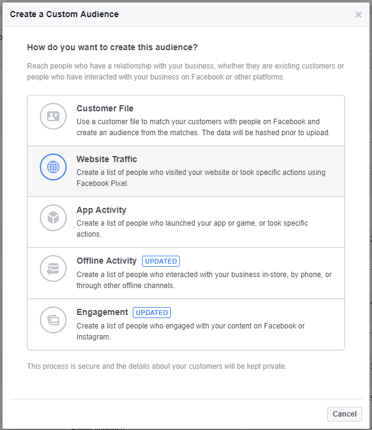Click the Customer File card icon
The width and height of the screenshot is (372, 430).
pyautogui.click(x=53, y=116)
